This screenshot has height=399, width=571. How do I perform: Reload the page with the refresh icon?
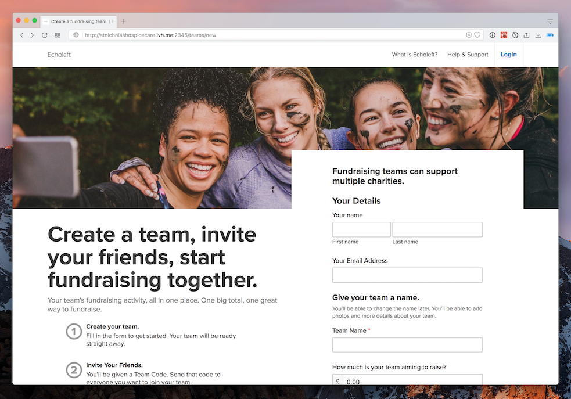(x=44, y=35)
